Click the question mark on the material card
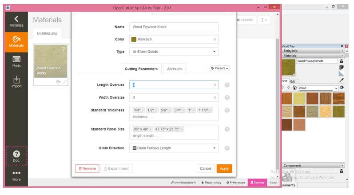354x195 pixels. [x=64, y=49]
